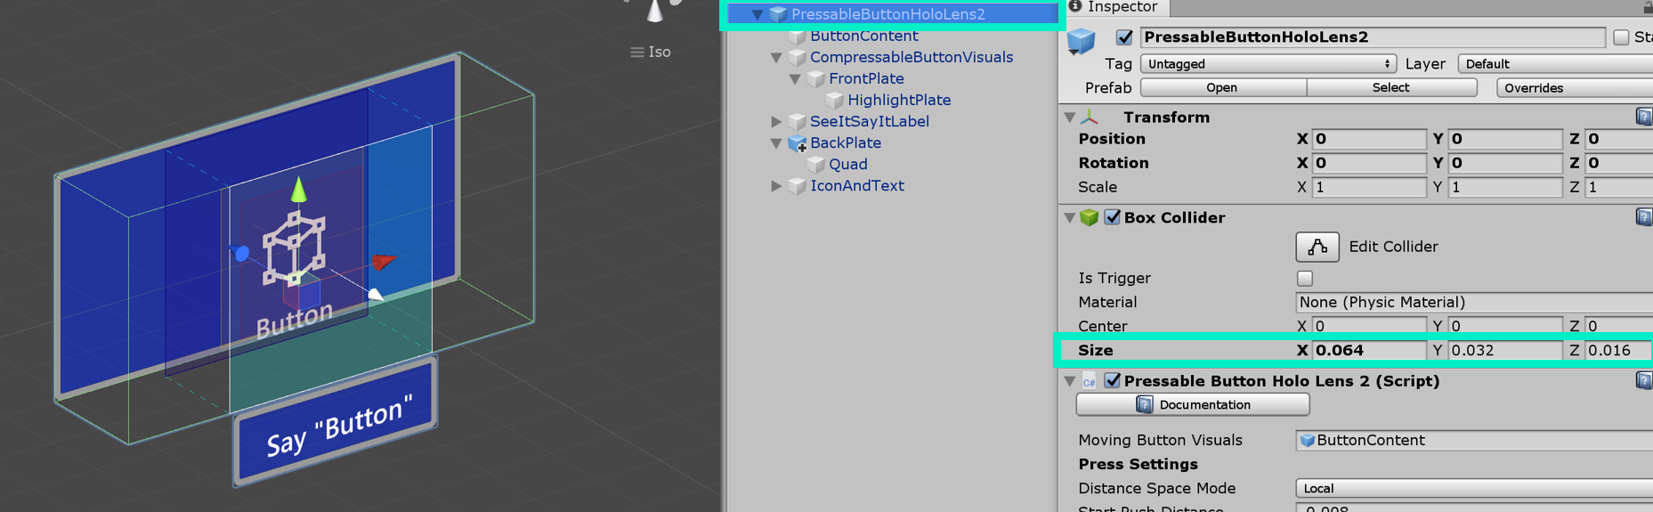Toggle the Is Trigger checkbox
The image size is (1653, 512).
click(x=1305, y=279)
